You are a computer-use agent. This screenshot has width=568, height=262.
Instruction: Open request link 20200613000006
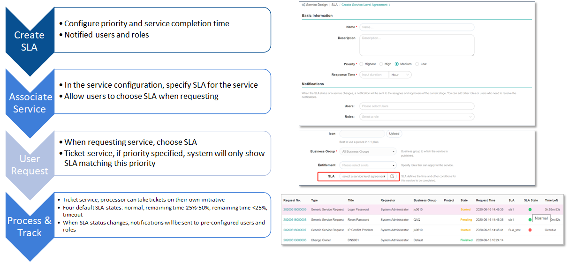click(x=295, y=240)
